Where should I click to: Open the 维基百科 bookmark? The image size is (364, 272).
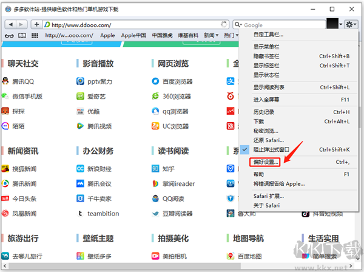[188, 35]
